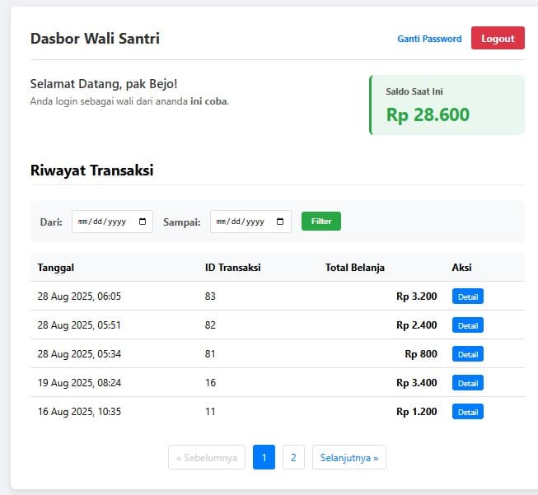Image resolution: width=538 pixels, height=495 pixels.
Task: Click the amount Rp 3.200
Action: pyautogui.click(x=417, y=297)
